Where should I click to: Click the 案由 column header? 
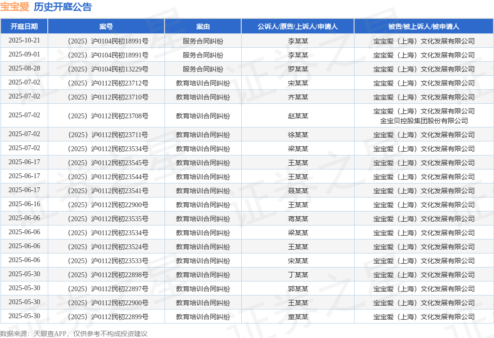click(203, 27)
